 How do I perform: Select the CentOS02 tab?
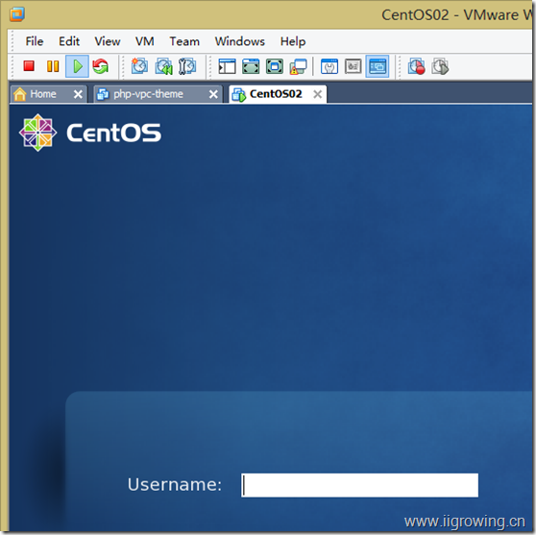click(x=278, y=94)
